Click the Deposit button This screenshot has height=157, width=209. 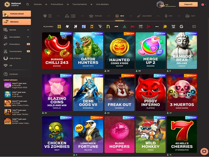click(188, 4)
